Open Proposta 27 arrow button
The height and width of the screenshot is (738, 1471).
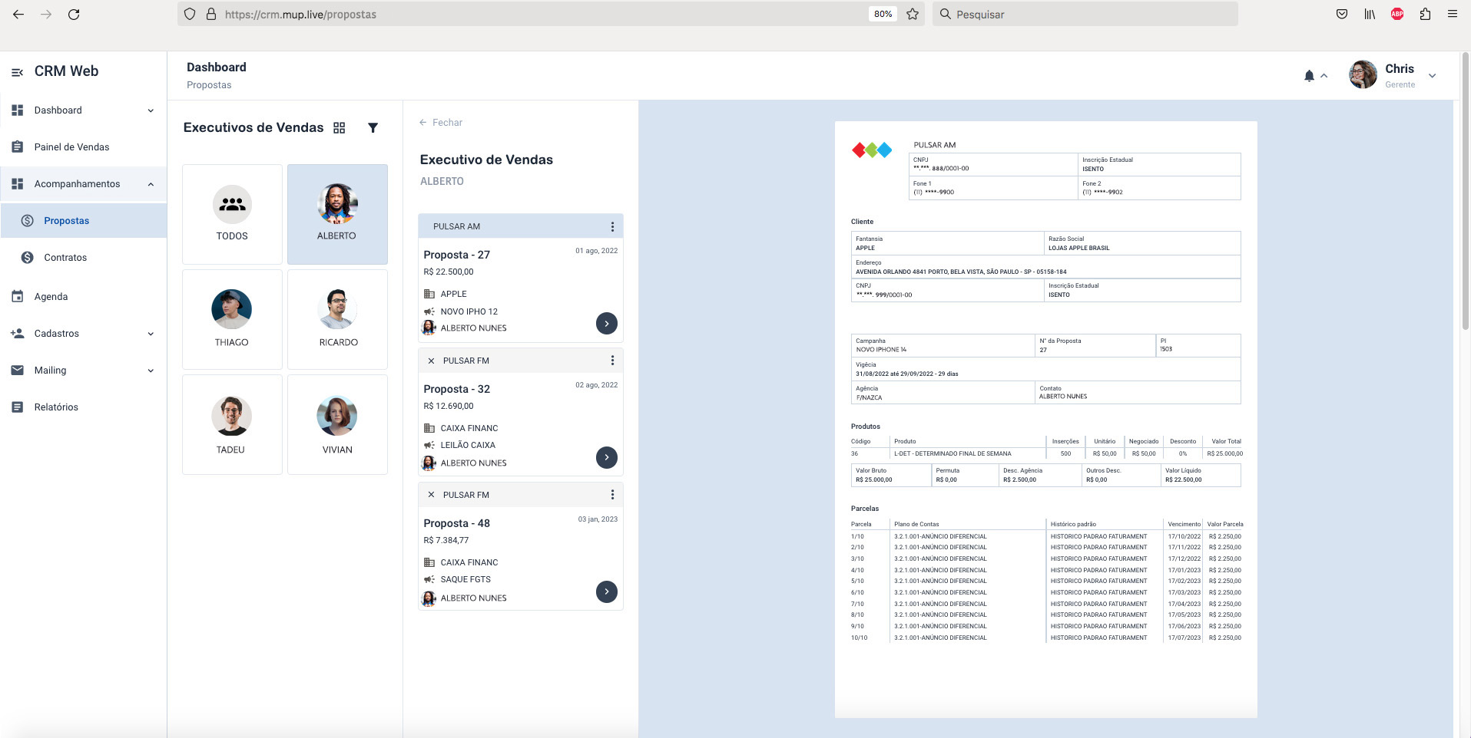[x=607, y=324]
